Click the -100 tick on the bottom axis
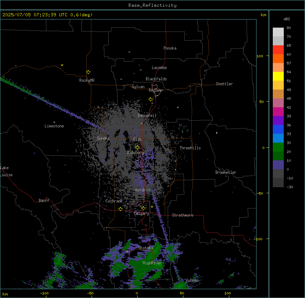 click(44, 293)
